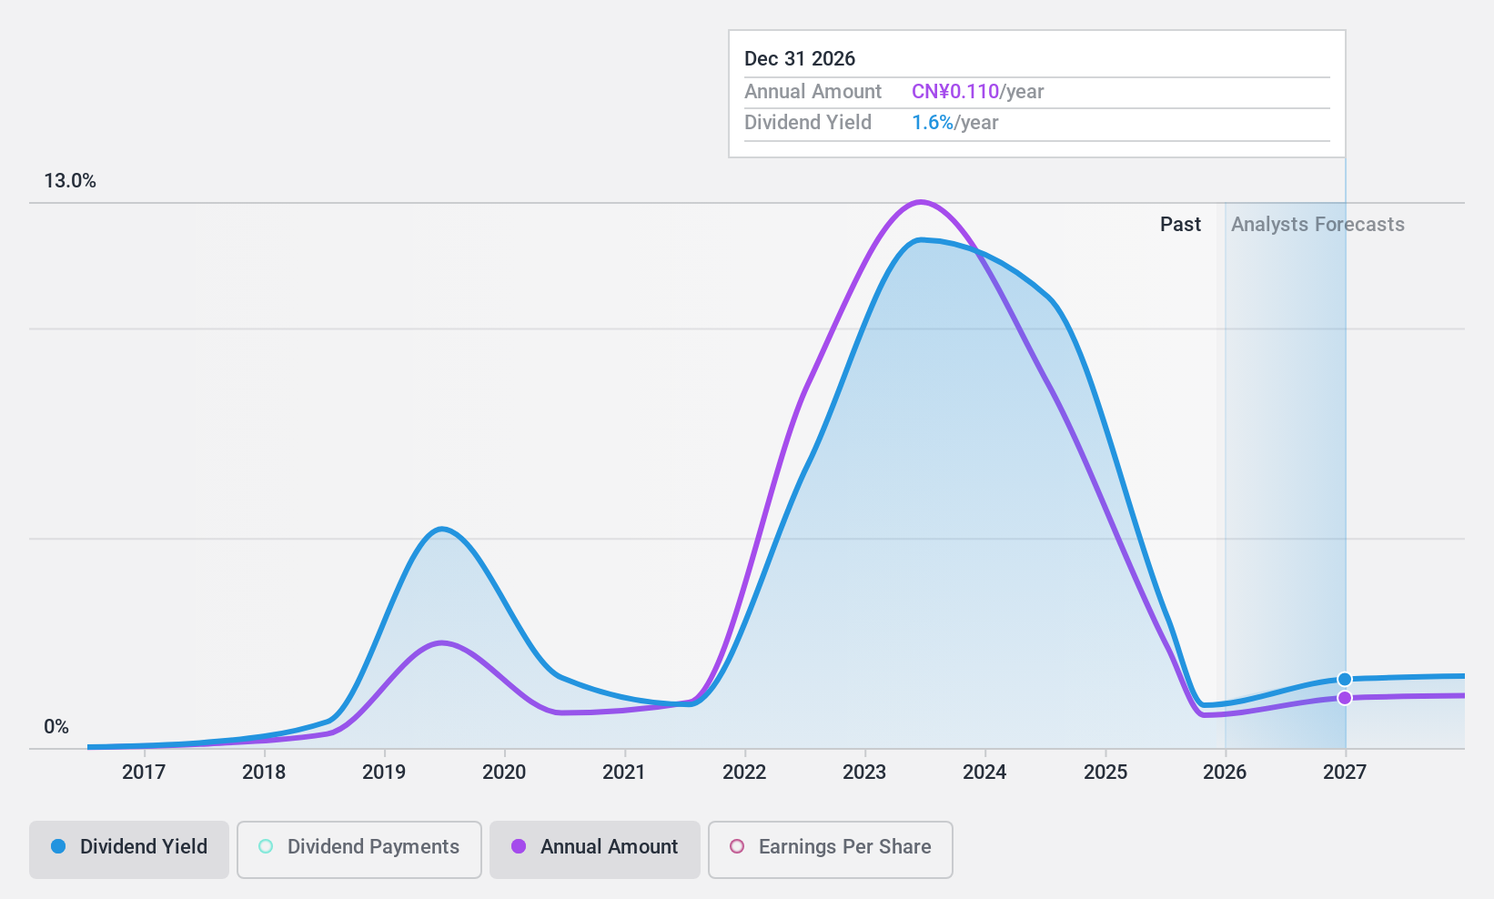Click the CN¥0.110/year annual amount value

point(954,91)
